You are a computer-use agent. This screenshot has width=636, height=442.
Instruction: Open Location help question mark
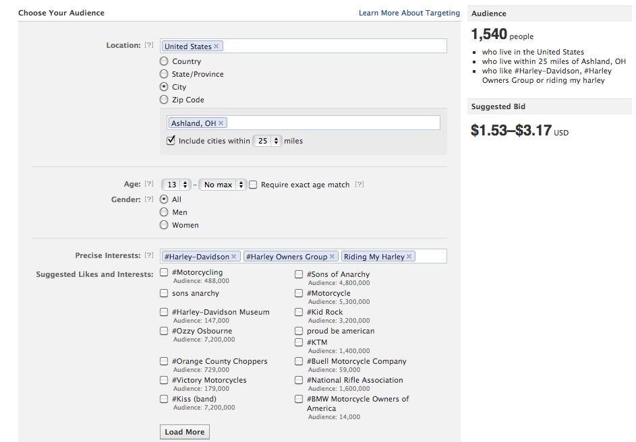click(x=149, y=44)
